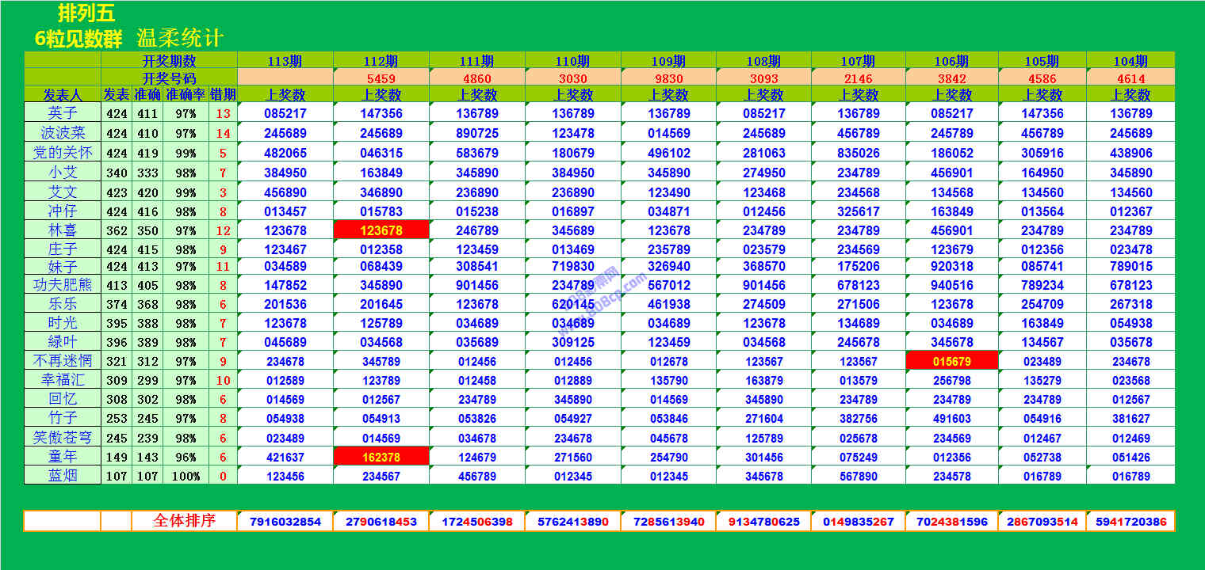Click 林喜's red highlighted 112期 cell
The height and width of the screenshot is (570, 1205).
pyautogui.click(x=381, y=230)
